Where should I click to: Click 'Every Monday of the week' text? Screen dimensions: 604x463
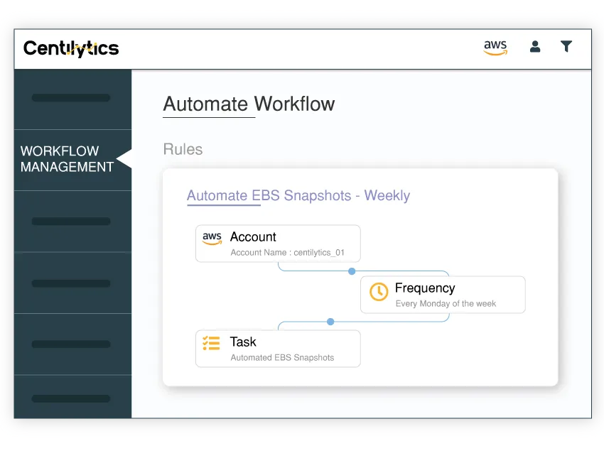(x=446, y=304)
